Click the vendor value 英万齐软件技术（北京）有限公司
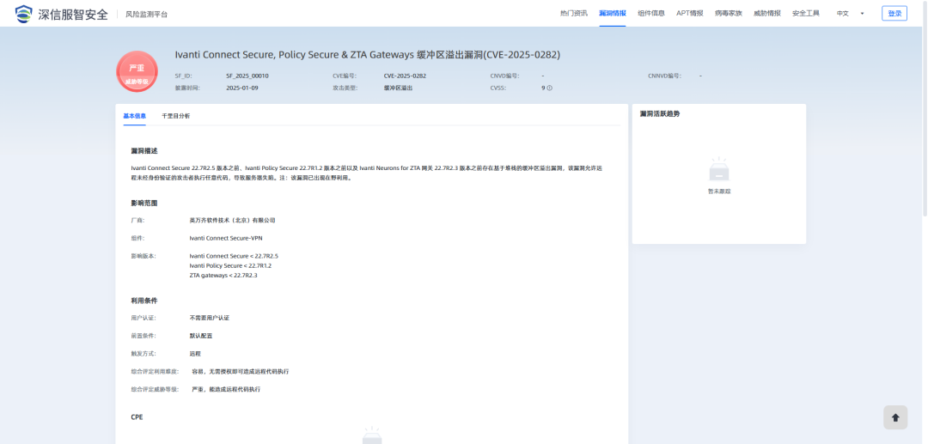Viewport: 928px width, 444px height. point(233,221)
